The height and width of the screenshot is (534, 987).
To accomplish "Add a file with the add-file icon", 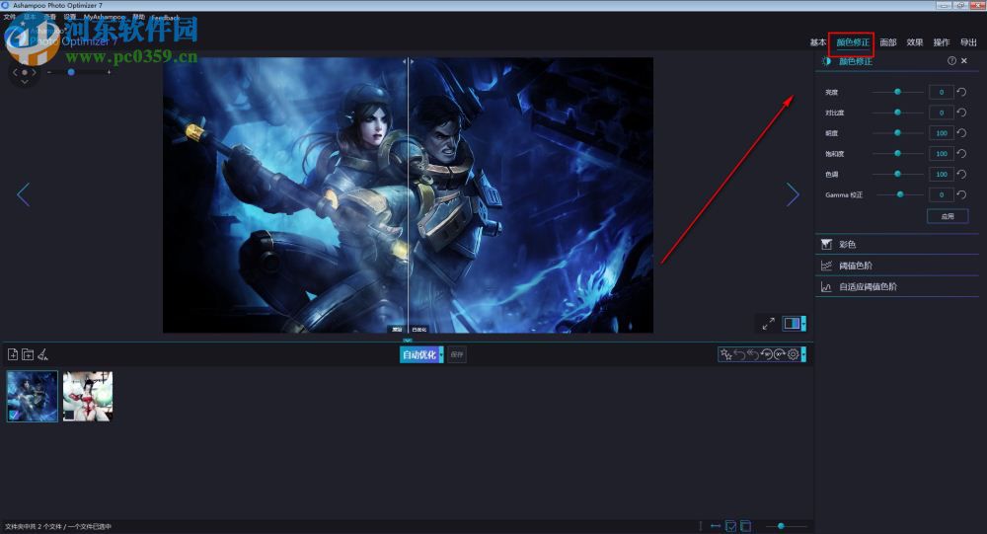I will (13, 354).
